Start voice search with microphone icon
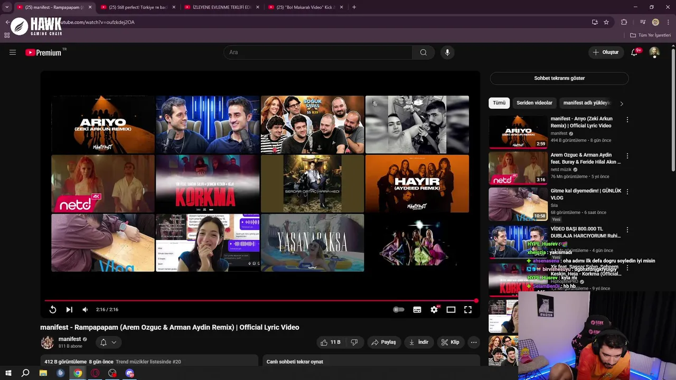The width and height of the screenshot is (676, 380). click(447, 52)
